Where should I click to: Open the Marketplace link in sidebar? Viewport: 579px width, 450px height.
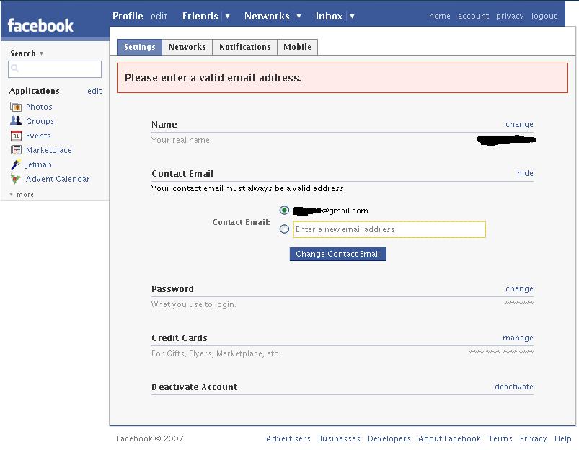tap(49, 150)
